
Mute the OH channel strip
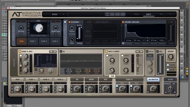coord(72,86)
